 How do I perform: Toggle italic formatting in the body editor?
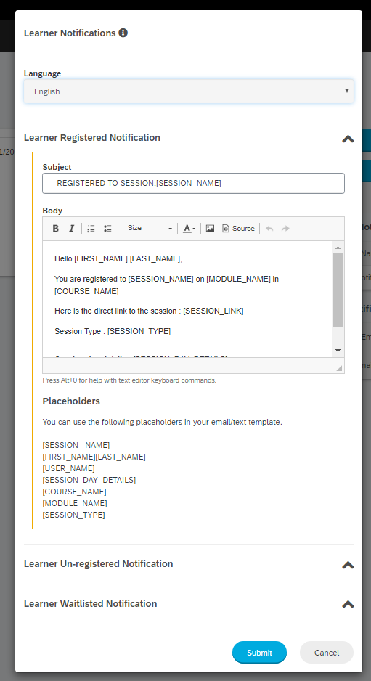(72, 229)
